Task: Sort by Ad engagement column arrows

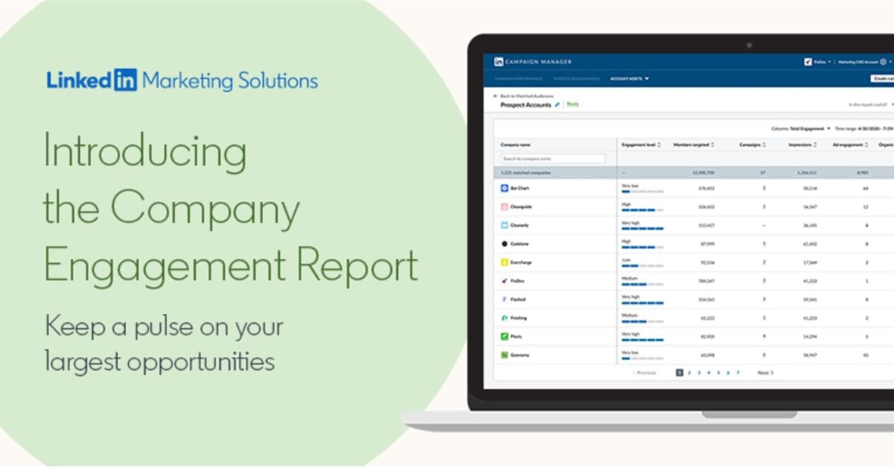Action: coord(866,145)
